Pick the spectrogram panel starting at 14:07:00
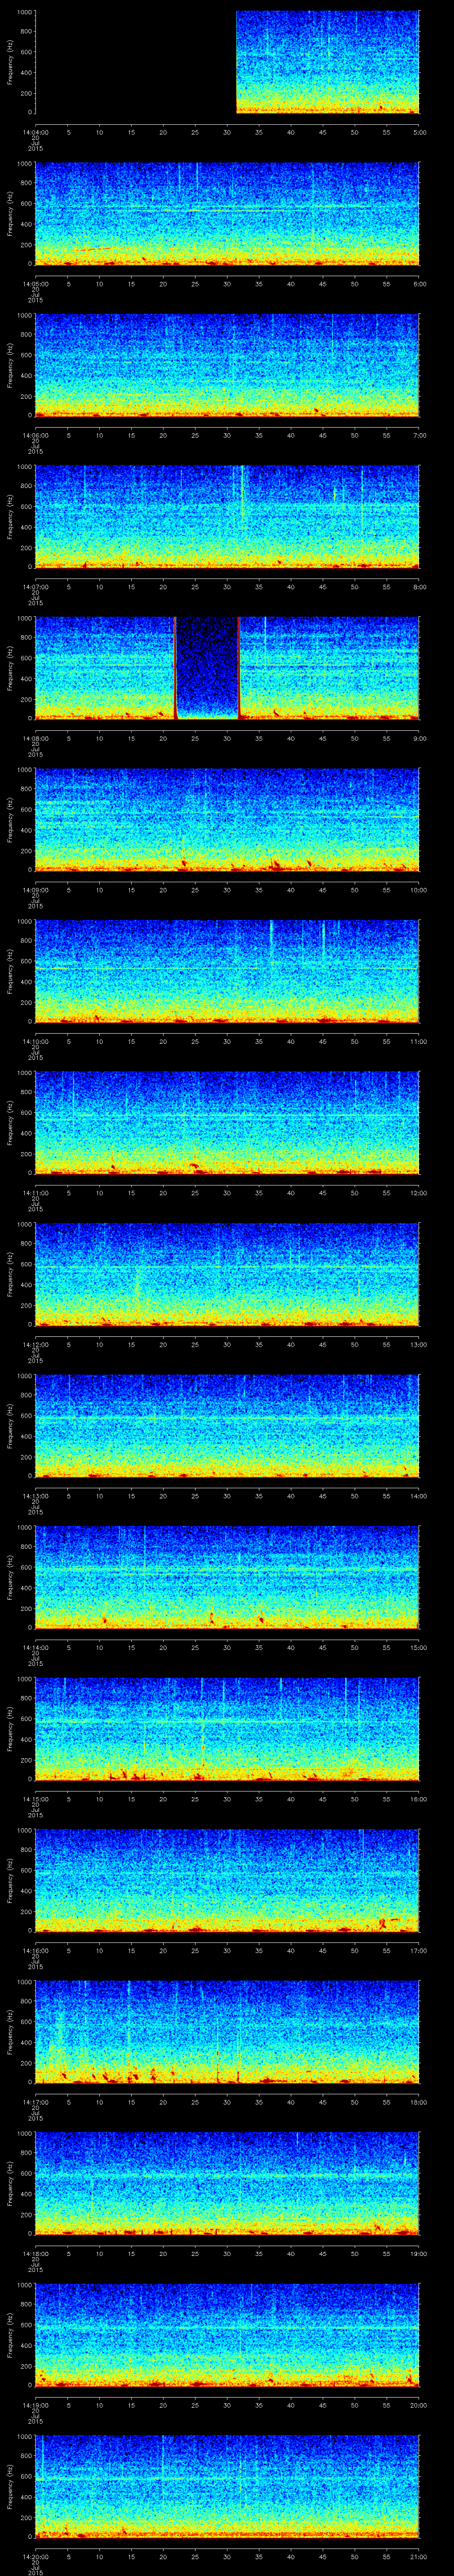The width and height of the screenshot is (454, 2576). click(227, 516)
